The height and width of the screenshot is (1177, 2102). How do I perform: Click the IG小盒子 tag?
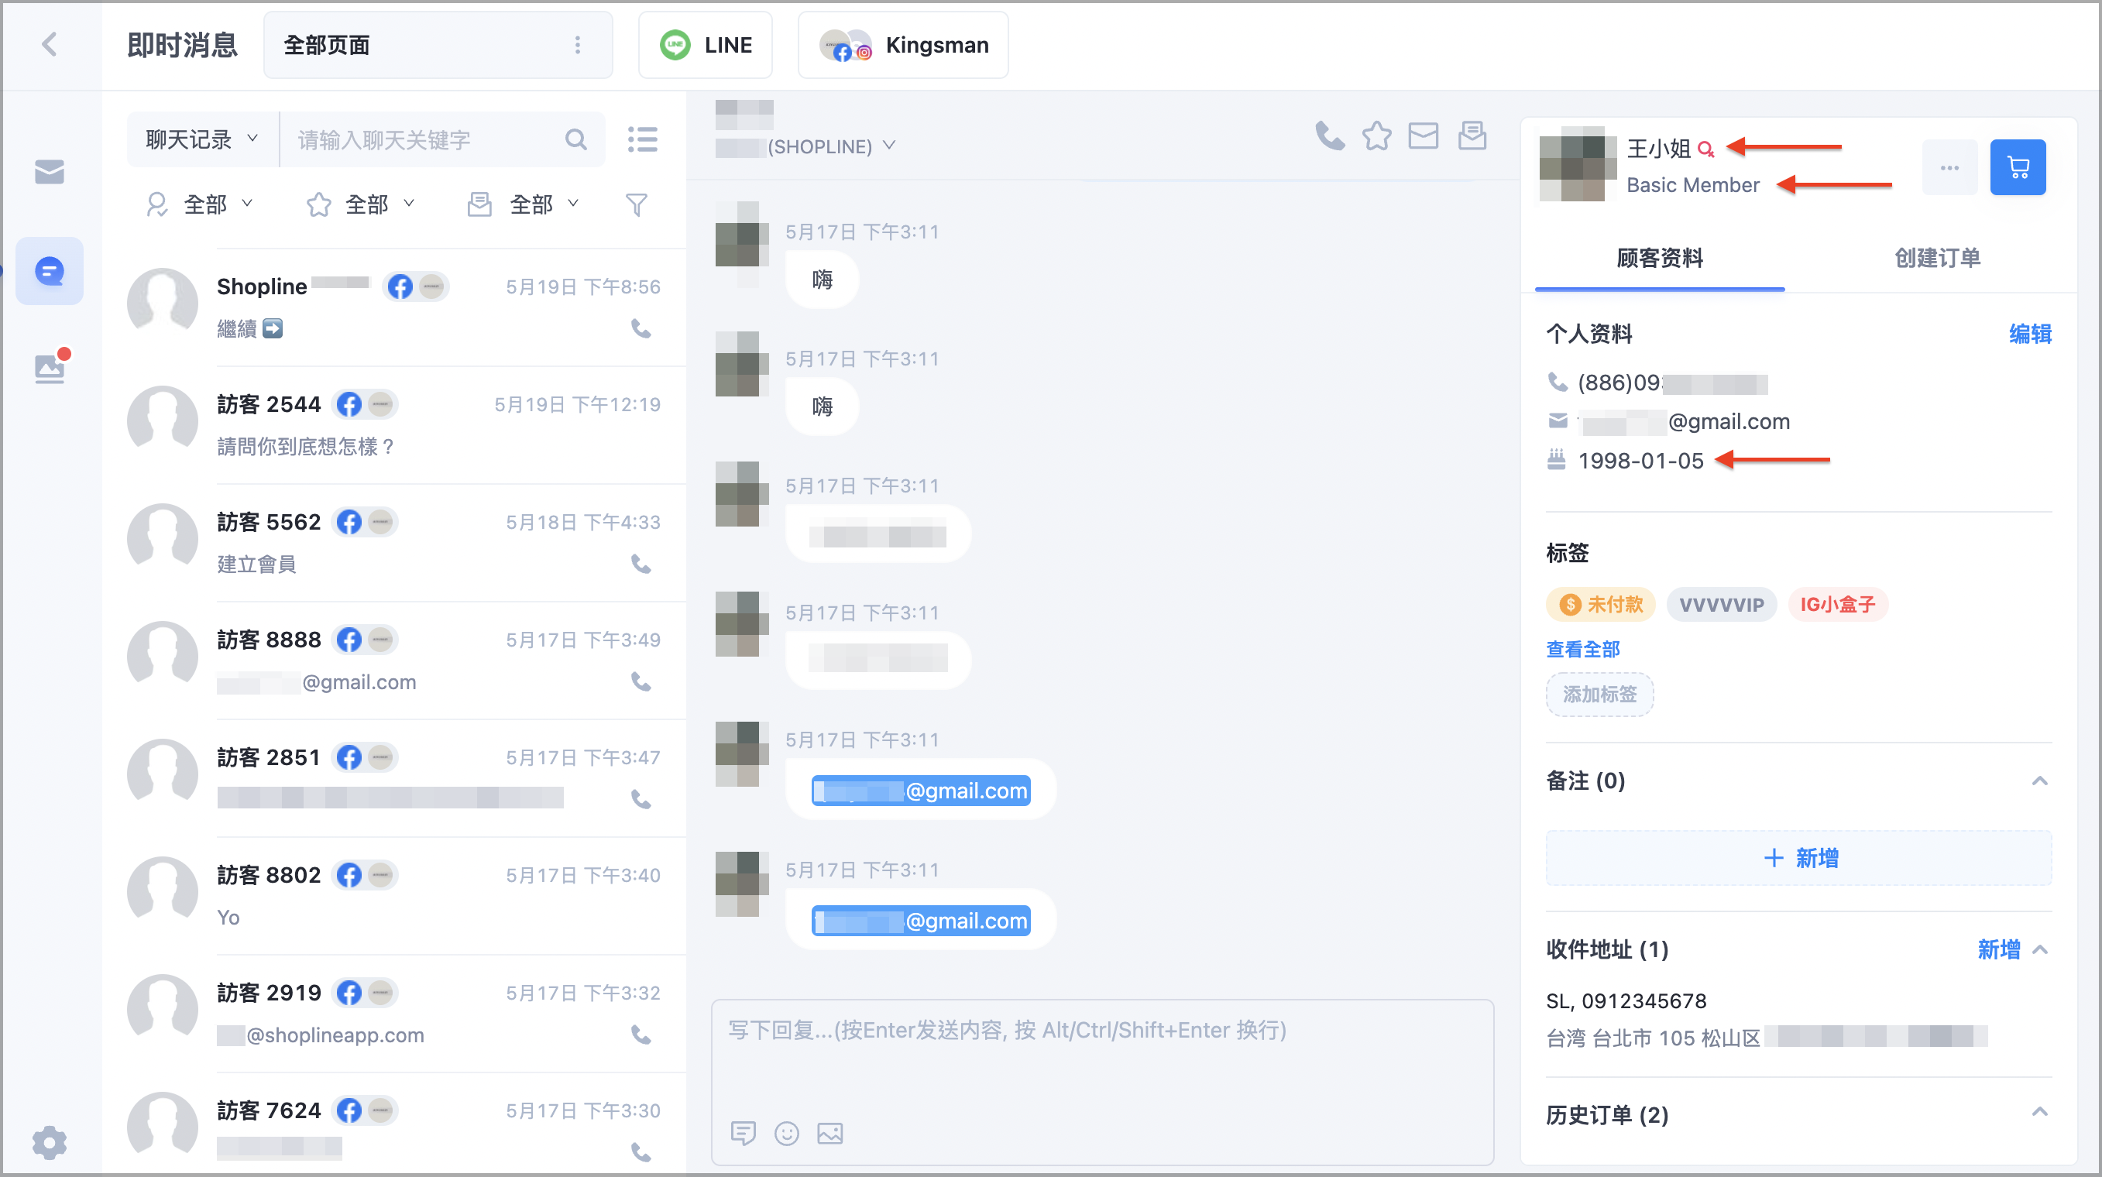(1838, 605)
